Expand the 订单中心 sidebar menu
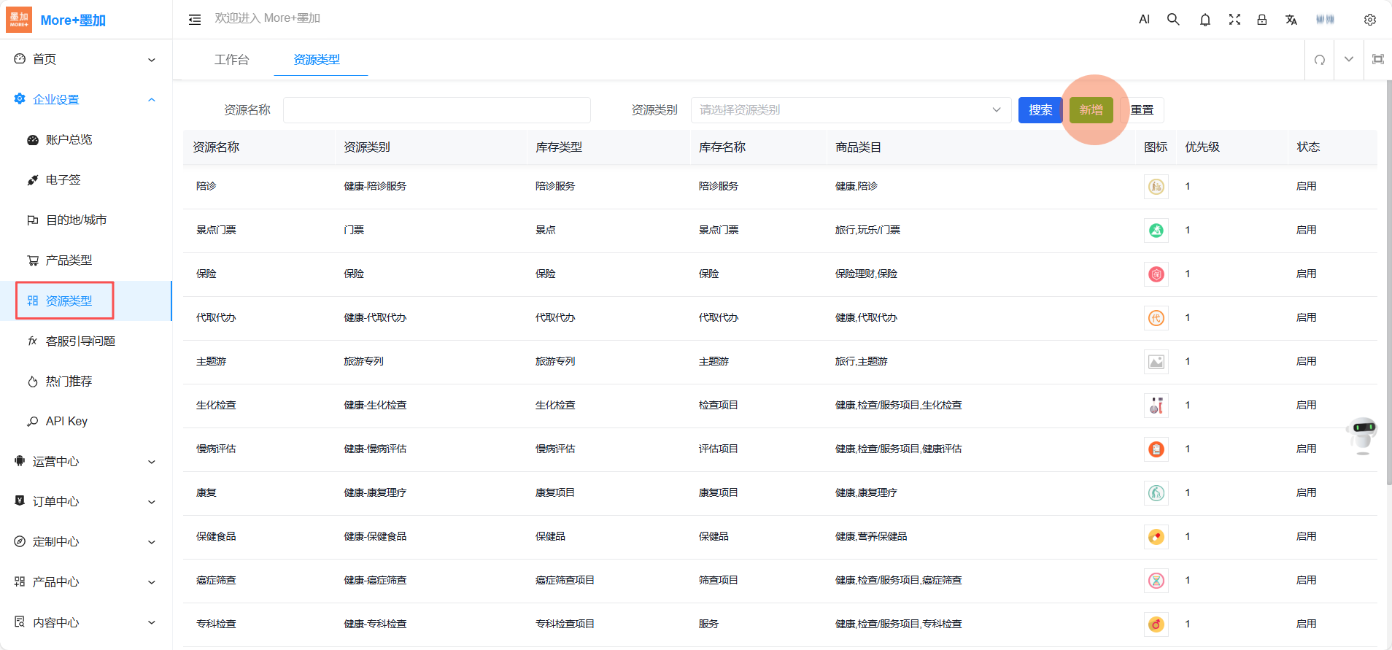Image resolution: width=1392 pixels, height=650 pixels. coord(85,501)
